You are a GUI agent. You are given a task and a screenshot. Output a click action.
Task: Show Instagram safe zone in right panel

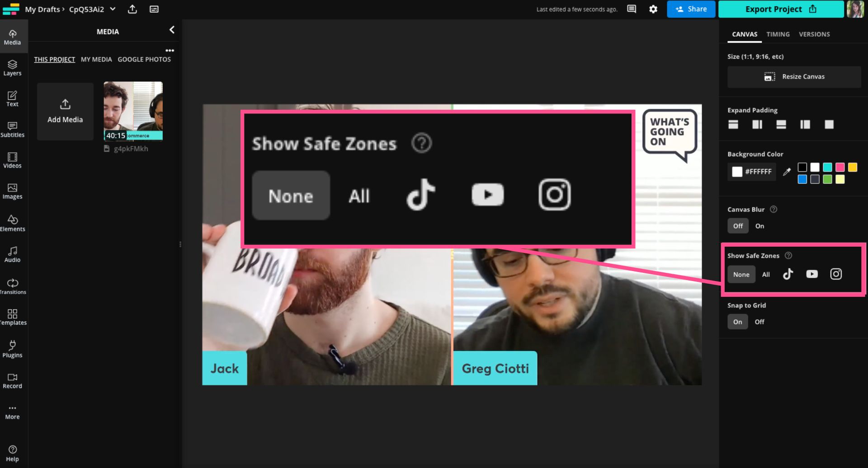click(x=836, y=274)
